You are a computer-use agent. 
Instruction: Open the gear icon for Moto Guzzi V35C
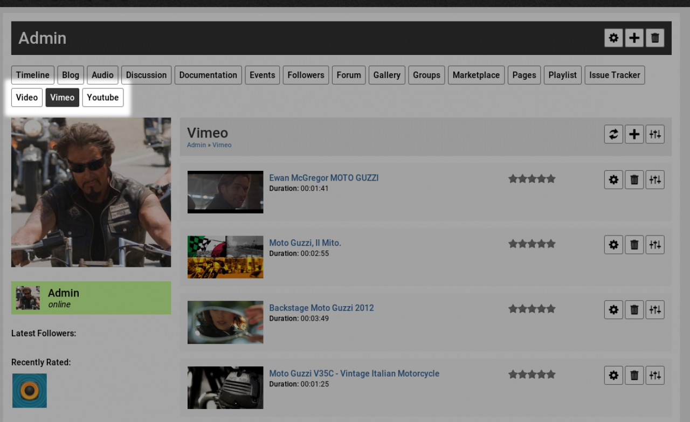click(613, 375)
